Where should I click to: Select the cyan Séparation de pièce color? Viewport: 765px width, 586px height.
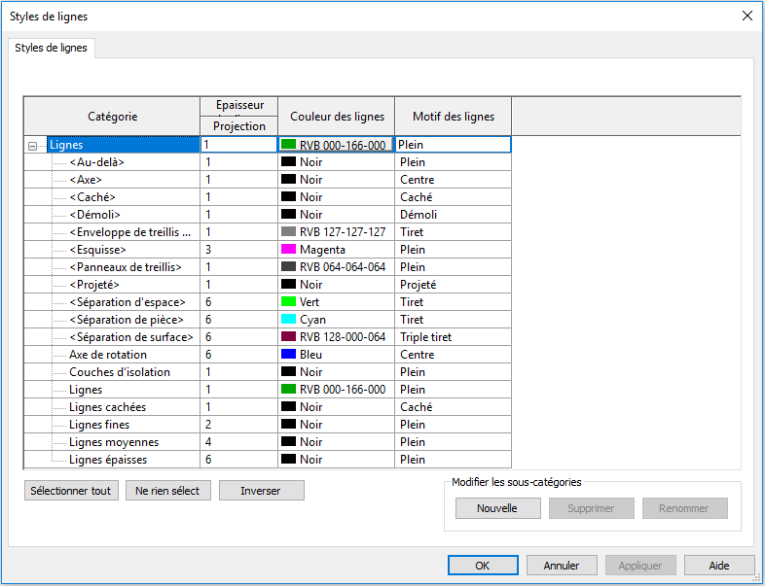coord(288,320)
